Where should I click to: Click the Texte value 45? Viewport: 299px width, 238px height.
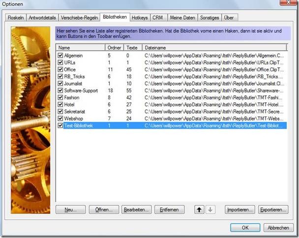click(x=129, y=69)
